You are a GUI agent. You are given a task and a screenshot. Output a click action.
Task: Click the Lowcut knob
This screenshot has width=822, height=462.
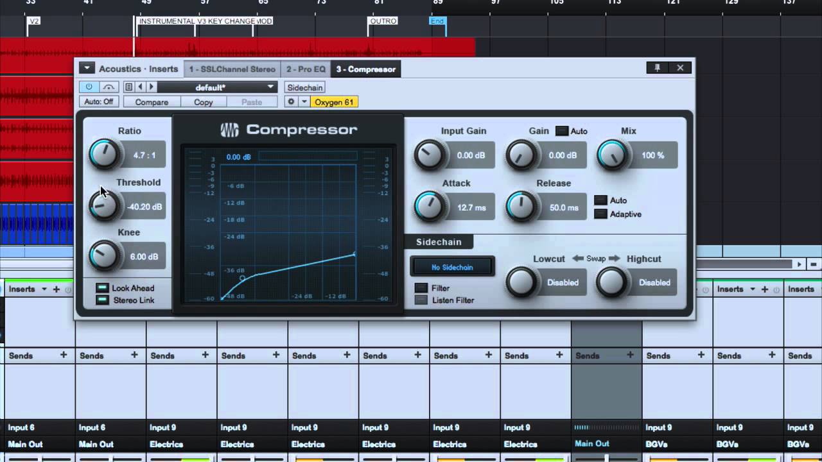(521, 282)
